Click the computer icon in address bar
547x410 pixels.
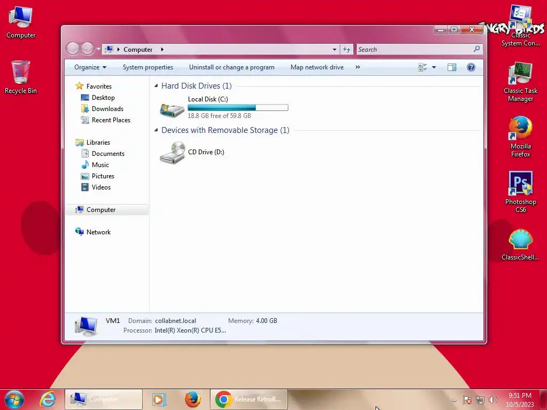point(109,49)
